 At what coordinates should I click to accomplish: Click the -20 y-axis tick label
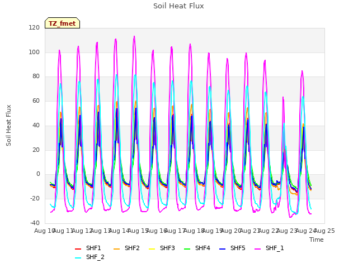tap(35, 199)
